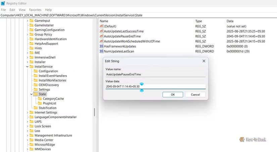Select the Lxss key

click(x=37, y=131)
